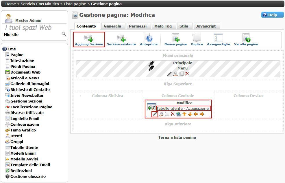
Task: Click the Duplica page icon
Action: pyautogui.click(x=197, y=39)
